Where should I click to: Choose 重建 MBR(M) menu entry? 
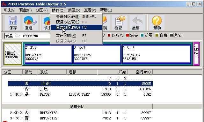76,35
